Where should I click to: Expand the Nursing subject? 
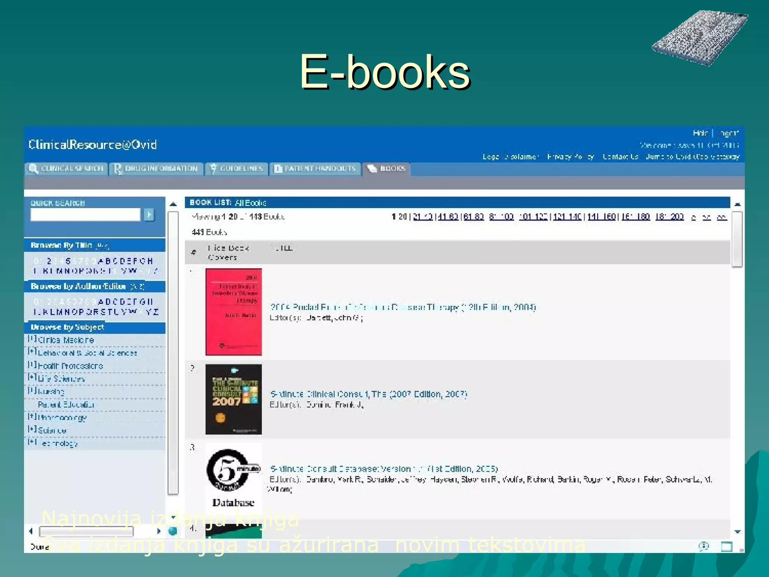point(32,391)
